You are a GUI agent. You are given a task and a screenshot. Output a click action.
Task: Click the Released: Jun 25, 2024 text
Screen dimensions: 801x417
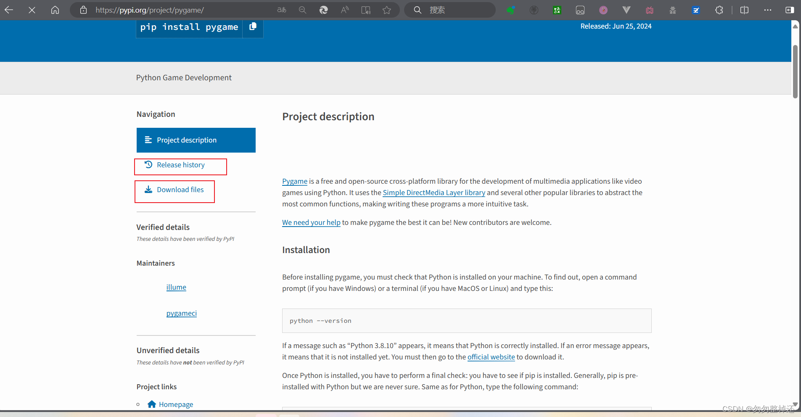[616, 26]
